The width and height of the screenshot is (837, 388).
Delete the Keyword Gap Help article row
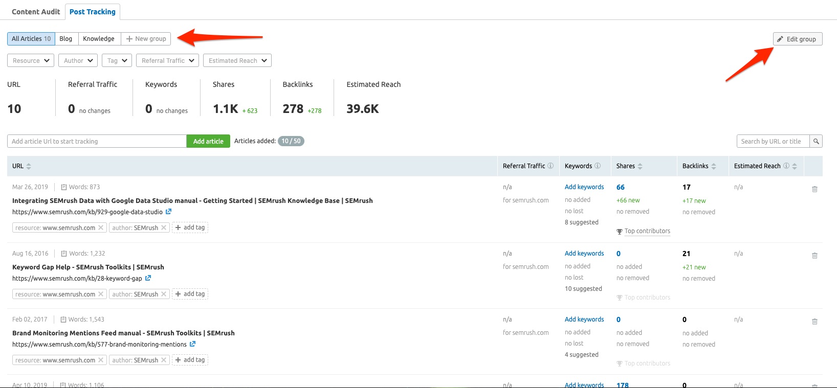(814, 256)
